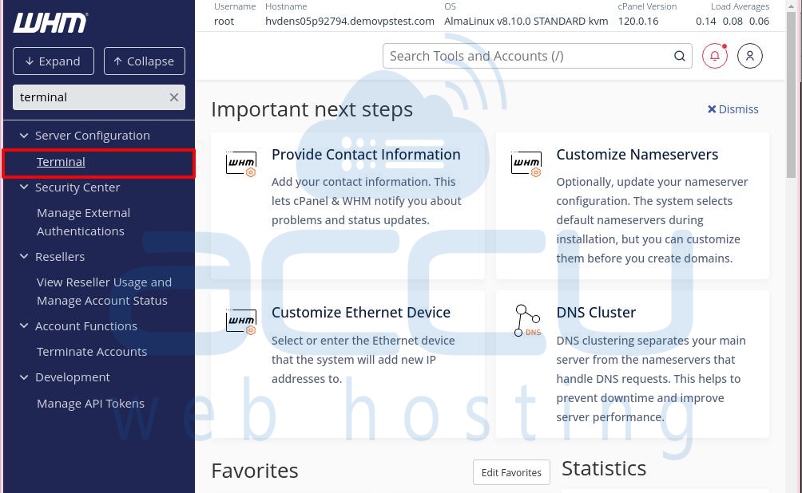
Task: Collapse the Server Configuration section
Action: [x=24, y=136]
